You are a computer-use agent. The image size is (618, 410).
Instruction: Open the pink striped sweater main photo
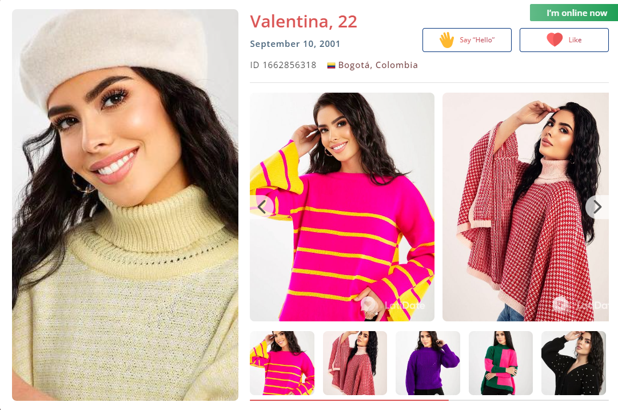[342, 207]
